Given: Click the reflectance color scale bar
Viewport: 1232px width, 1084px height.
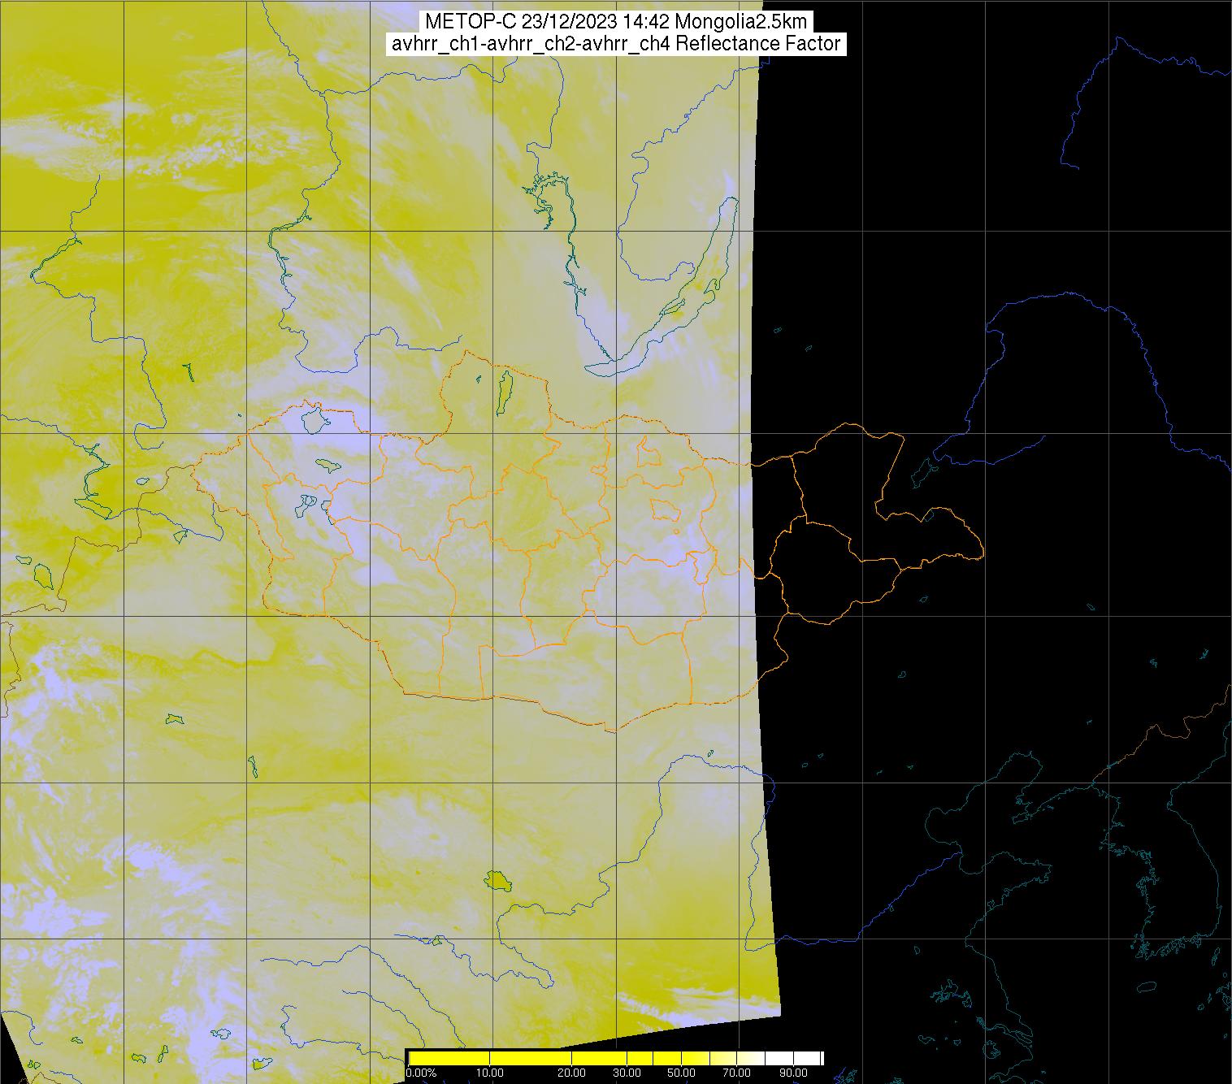Looking at the screenshot, I should click(615, 1058).
